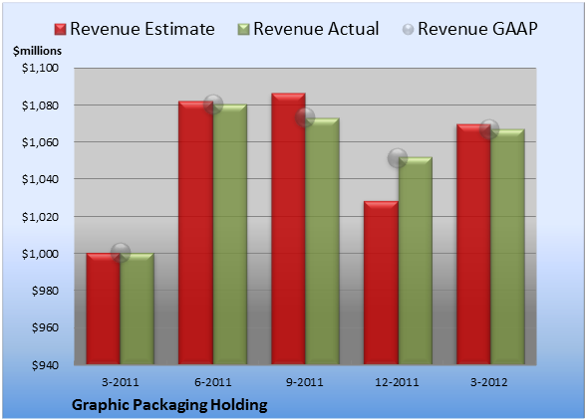The width and height of the screenshot is (586, 420).
Task: Click the 'Graphic Packaging Holding' chart title
Action: point(169,405)
